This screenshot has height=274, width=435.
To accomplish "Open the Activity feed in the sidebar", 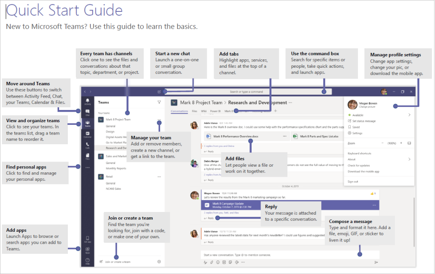I will [87, 102].
